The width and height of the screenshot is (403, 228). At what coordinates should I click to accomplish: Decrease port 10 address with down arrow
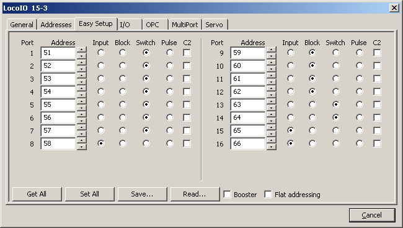[x=271, y=69]
